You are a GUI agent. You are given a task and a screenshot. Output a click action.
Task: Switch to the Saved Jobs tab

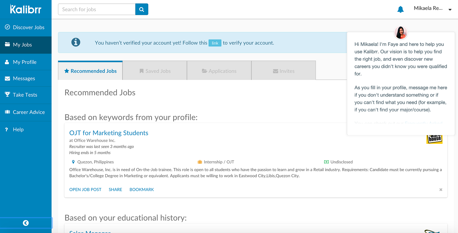click(x=155, y=71)
